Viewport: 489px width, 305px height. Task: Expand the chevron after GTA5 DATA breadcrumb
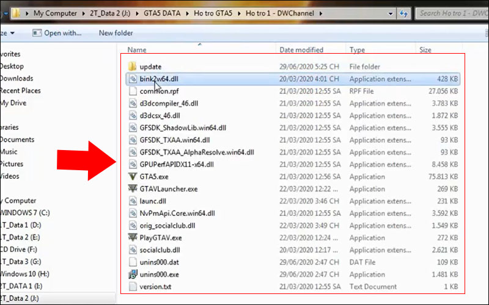pyautogui.click(x=188, y=13)
